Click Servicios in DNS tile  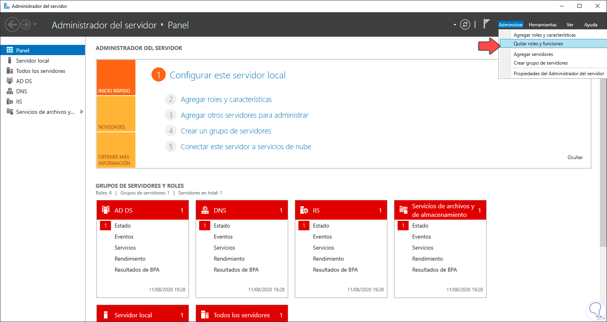tap(224, 248)
